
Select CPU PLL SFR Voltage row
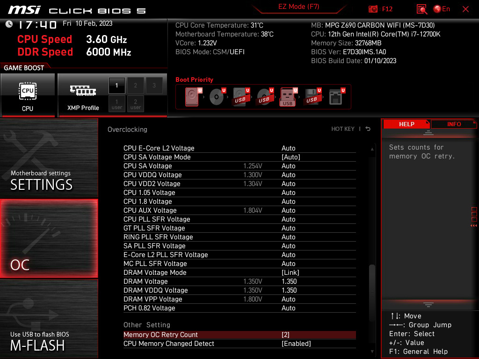coord(239,219)
